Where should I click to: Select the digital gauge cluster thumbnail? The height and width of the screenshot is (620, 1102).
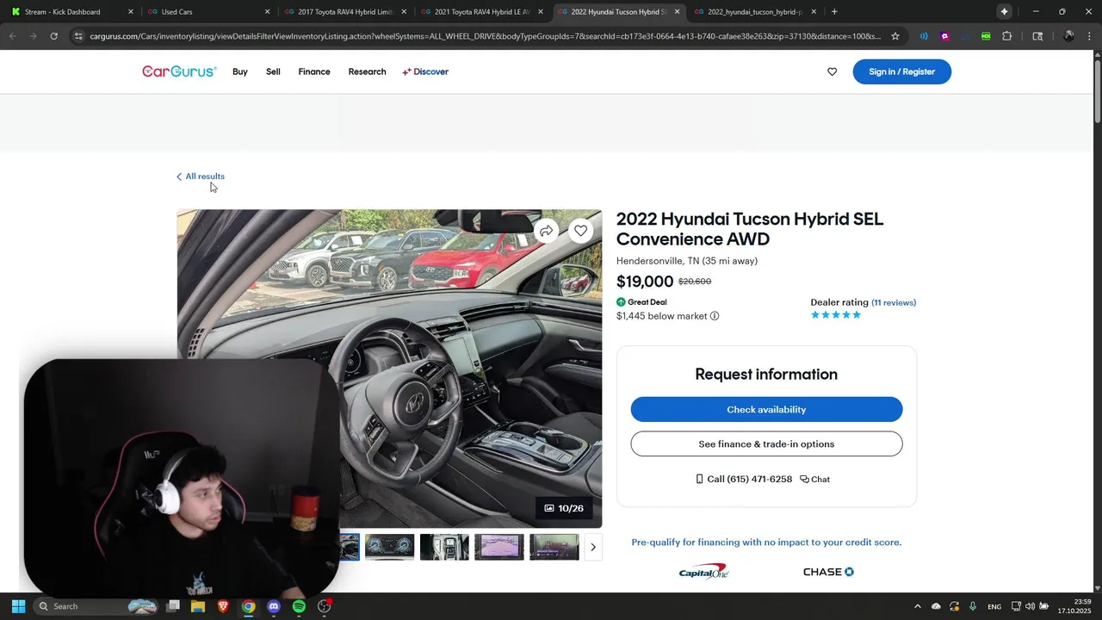pyautogui.click(x=389, y=547)
